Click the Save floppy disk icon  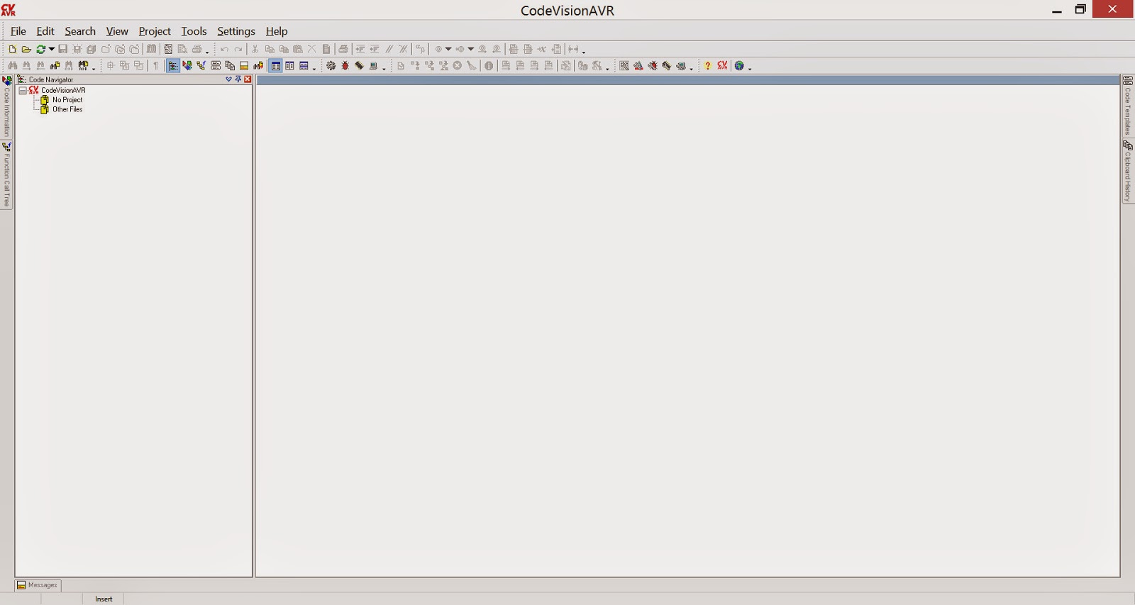(62, 49)
